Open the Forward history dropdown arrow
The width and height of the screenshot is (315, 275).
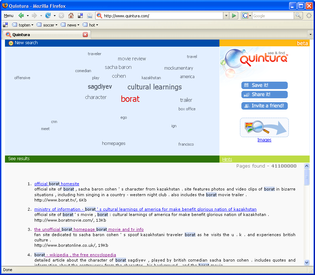point(41,16)
